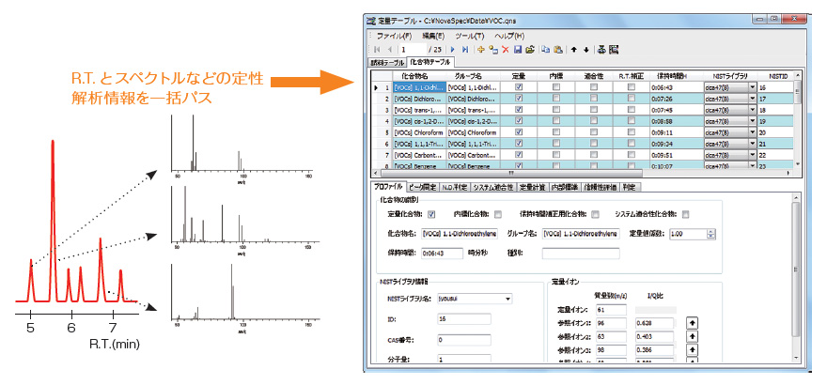The width and height of the screenshot is (827, 385).
Task: Click the move row up arrow in toolbar
Action: 574,48
